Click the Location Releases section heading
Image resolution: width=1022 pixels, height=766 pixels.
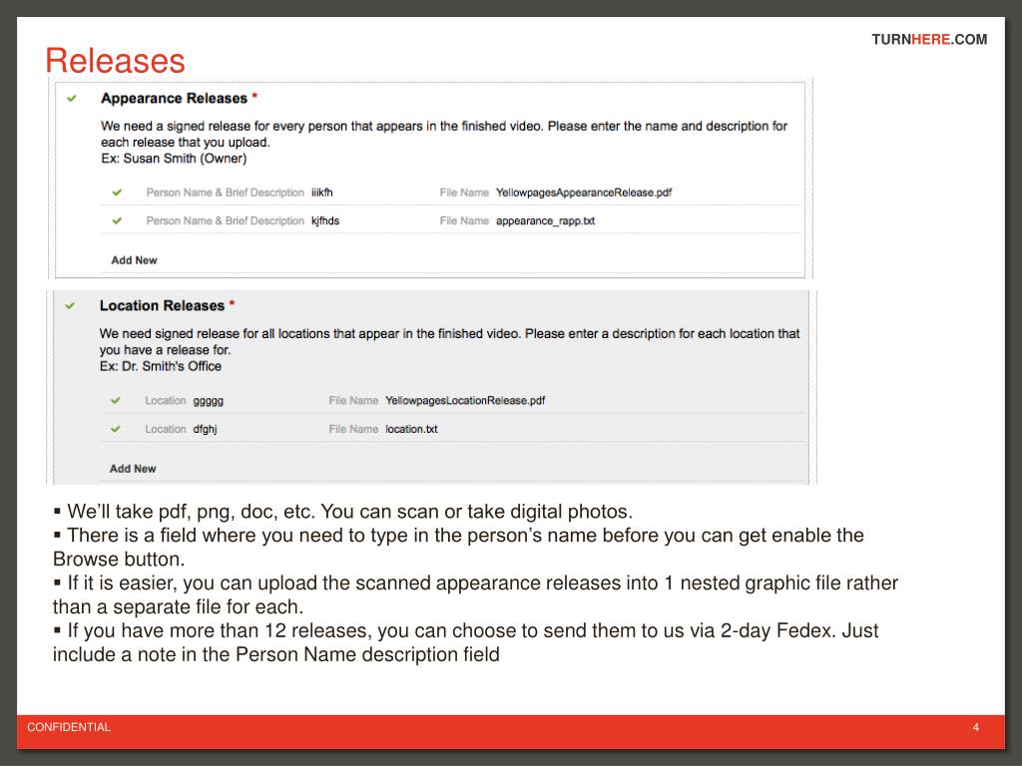(x=162, y=305)
